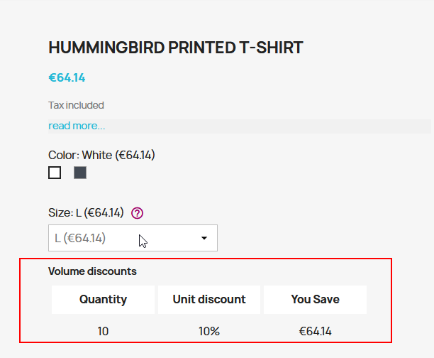Click the size dropdown arrow
434x358 pixels.
pyautogui.click(x=204, y=238)
